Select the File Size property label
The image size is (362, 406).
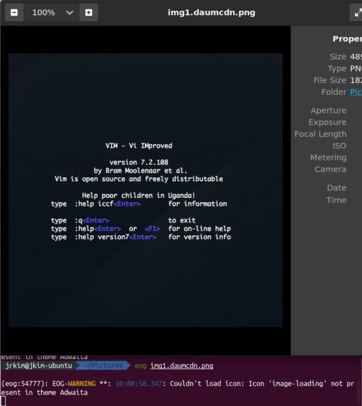click(330, 80)
